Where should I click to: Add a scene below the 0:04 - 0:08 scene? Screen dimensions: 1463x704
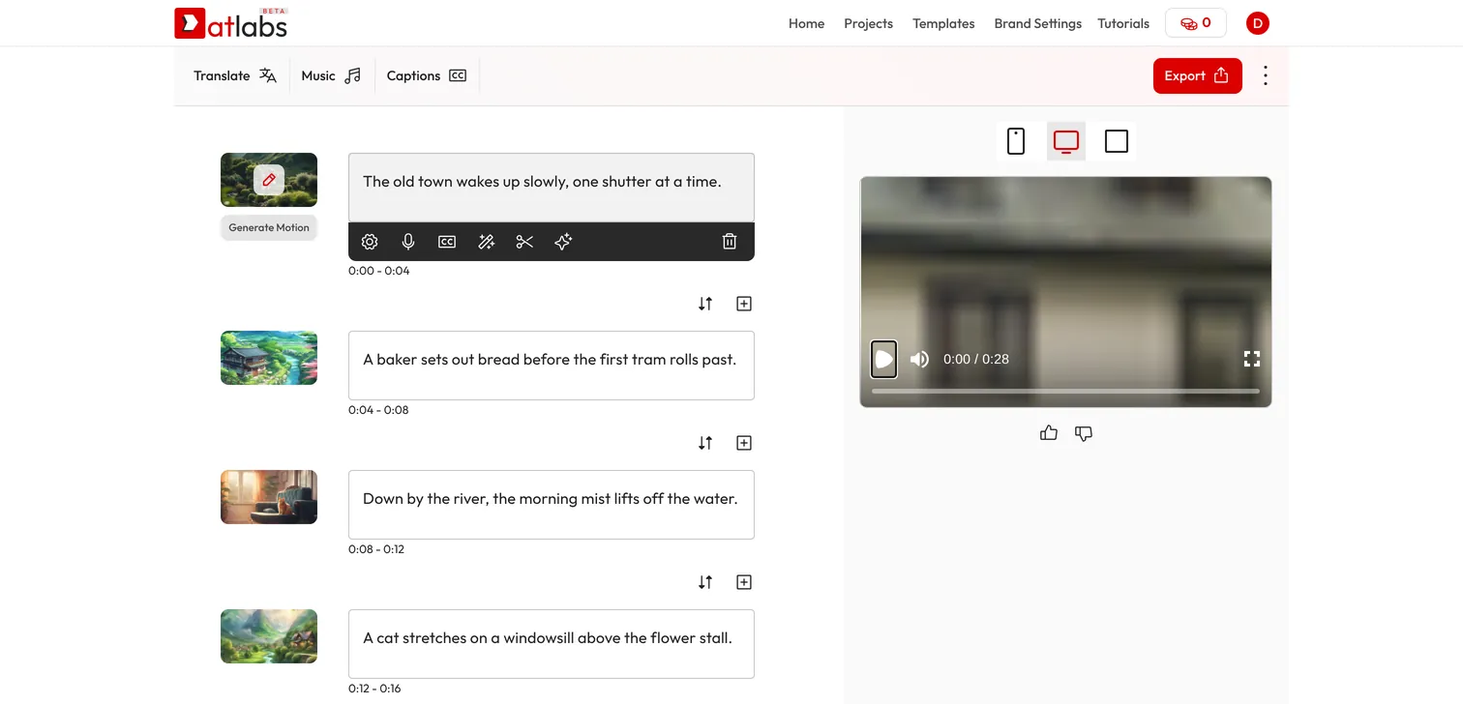pyautogui.click(x=744, y=443)
